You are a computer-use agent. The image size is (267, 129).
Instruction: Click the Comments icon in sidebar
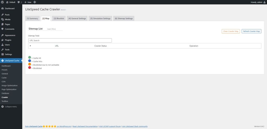3,29
